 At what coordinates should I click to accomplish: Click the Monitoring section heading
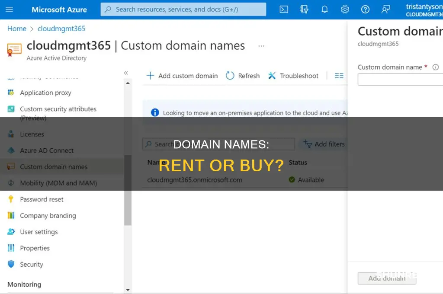coord(24,284)
